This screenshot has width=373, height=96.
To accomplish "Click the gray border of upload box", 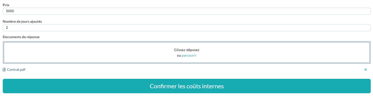I will coord(187,42).
